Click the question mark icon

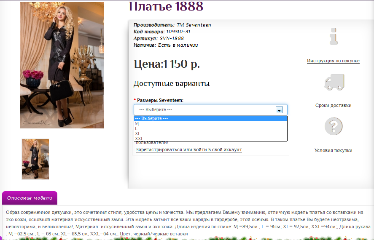coord(334,126)
